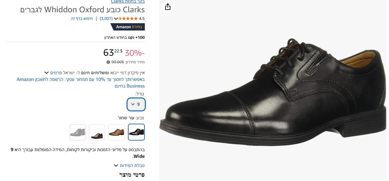Visit the Clarks store link
The width and height of the screenshot is (389, 181).
point(128,2)
